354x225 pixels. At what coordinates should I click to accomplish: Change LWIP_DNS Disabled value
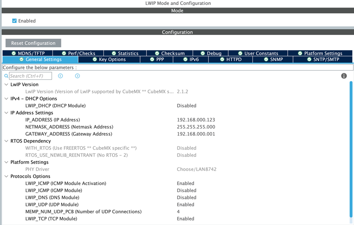click(187, 197)
